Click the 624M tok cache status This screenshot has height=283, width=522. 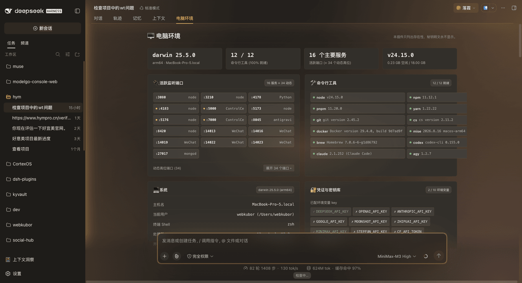(x=334, y=268)
